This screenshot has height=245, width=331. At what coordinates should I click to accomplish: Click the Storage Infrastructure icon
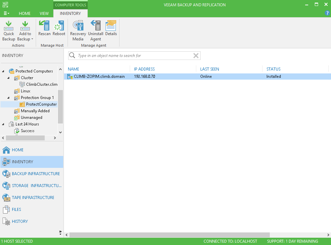coord(6,186)
